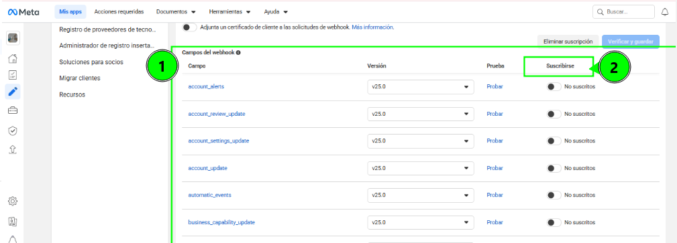This screenshot has height=243, width=677.
Task: Open the home dashboard icon in sidebar
Action: [13, 59]
